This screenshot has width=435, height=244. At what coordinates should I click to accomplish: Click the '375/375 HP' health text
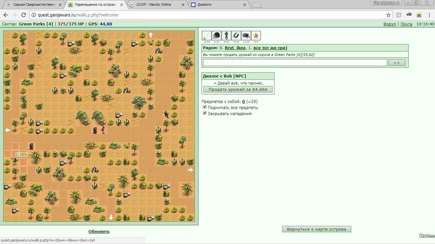point(71,24)
